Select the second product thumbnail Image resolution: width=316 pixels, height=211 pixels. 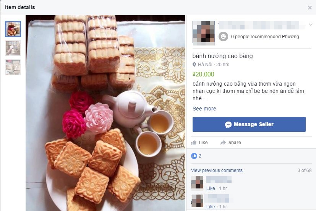pos(13,48)
